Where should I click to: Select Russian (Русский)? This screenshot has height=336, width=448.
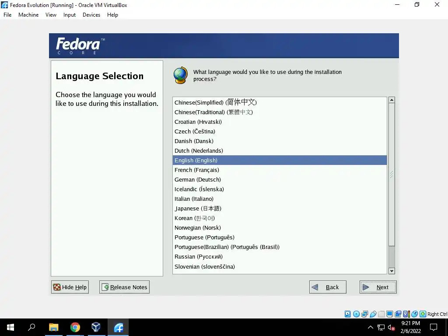click(x=280, y=257)
